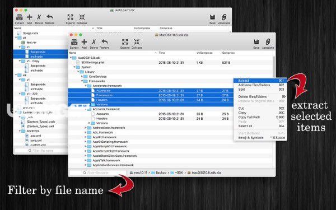
Task: Collapse the Accelerate.framework folder
Action: pyautogui.click(x=86, y=86)
